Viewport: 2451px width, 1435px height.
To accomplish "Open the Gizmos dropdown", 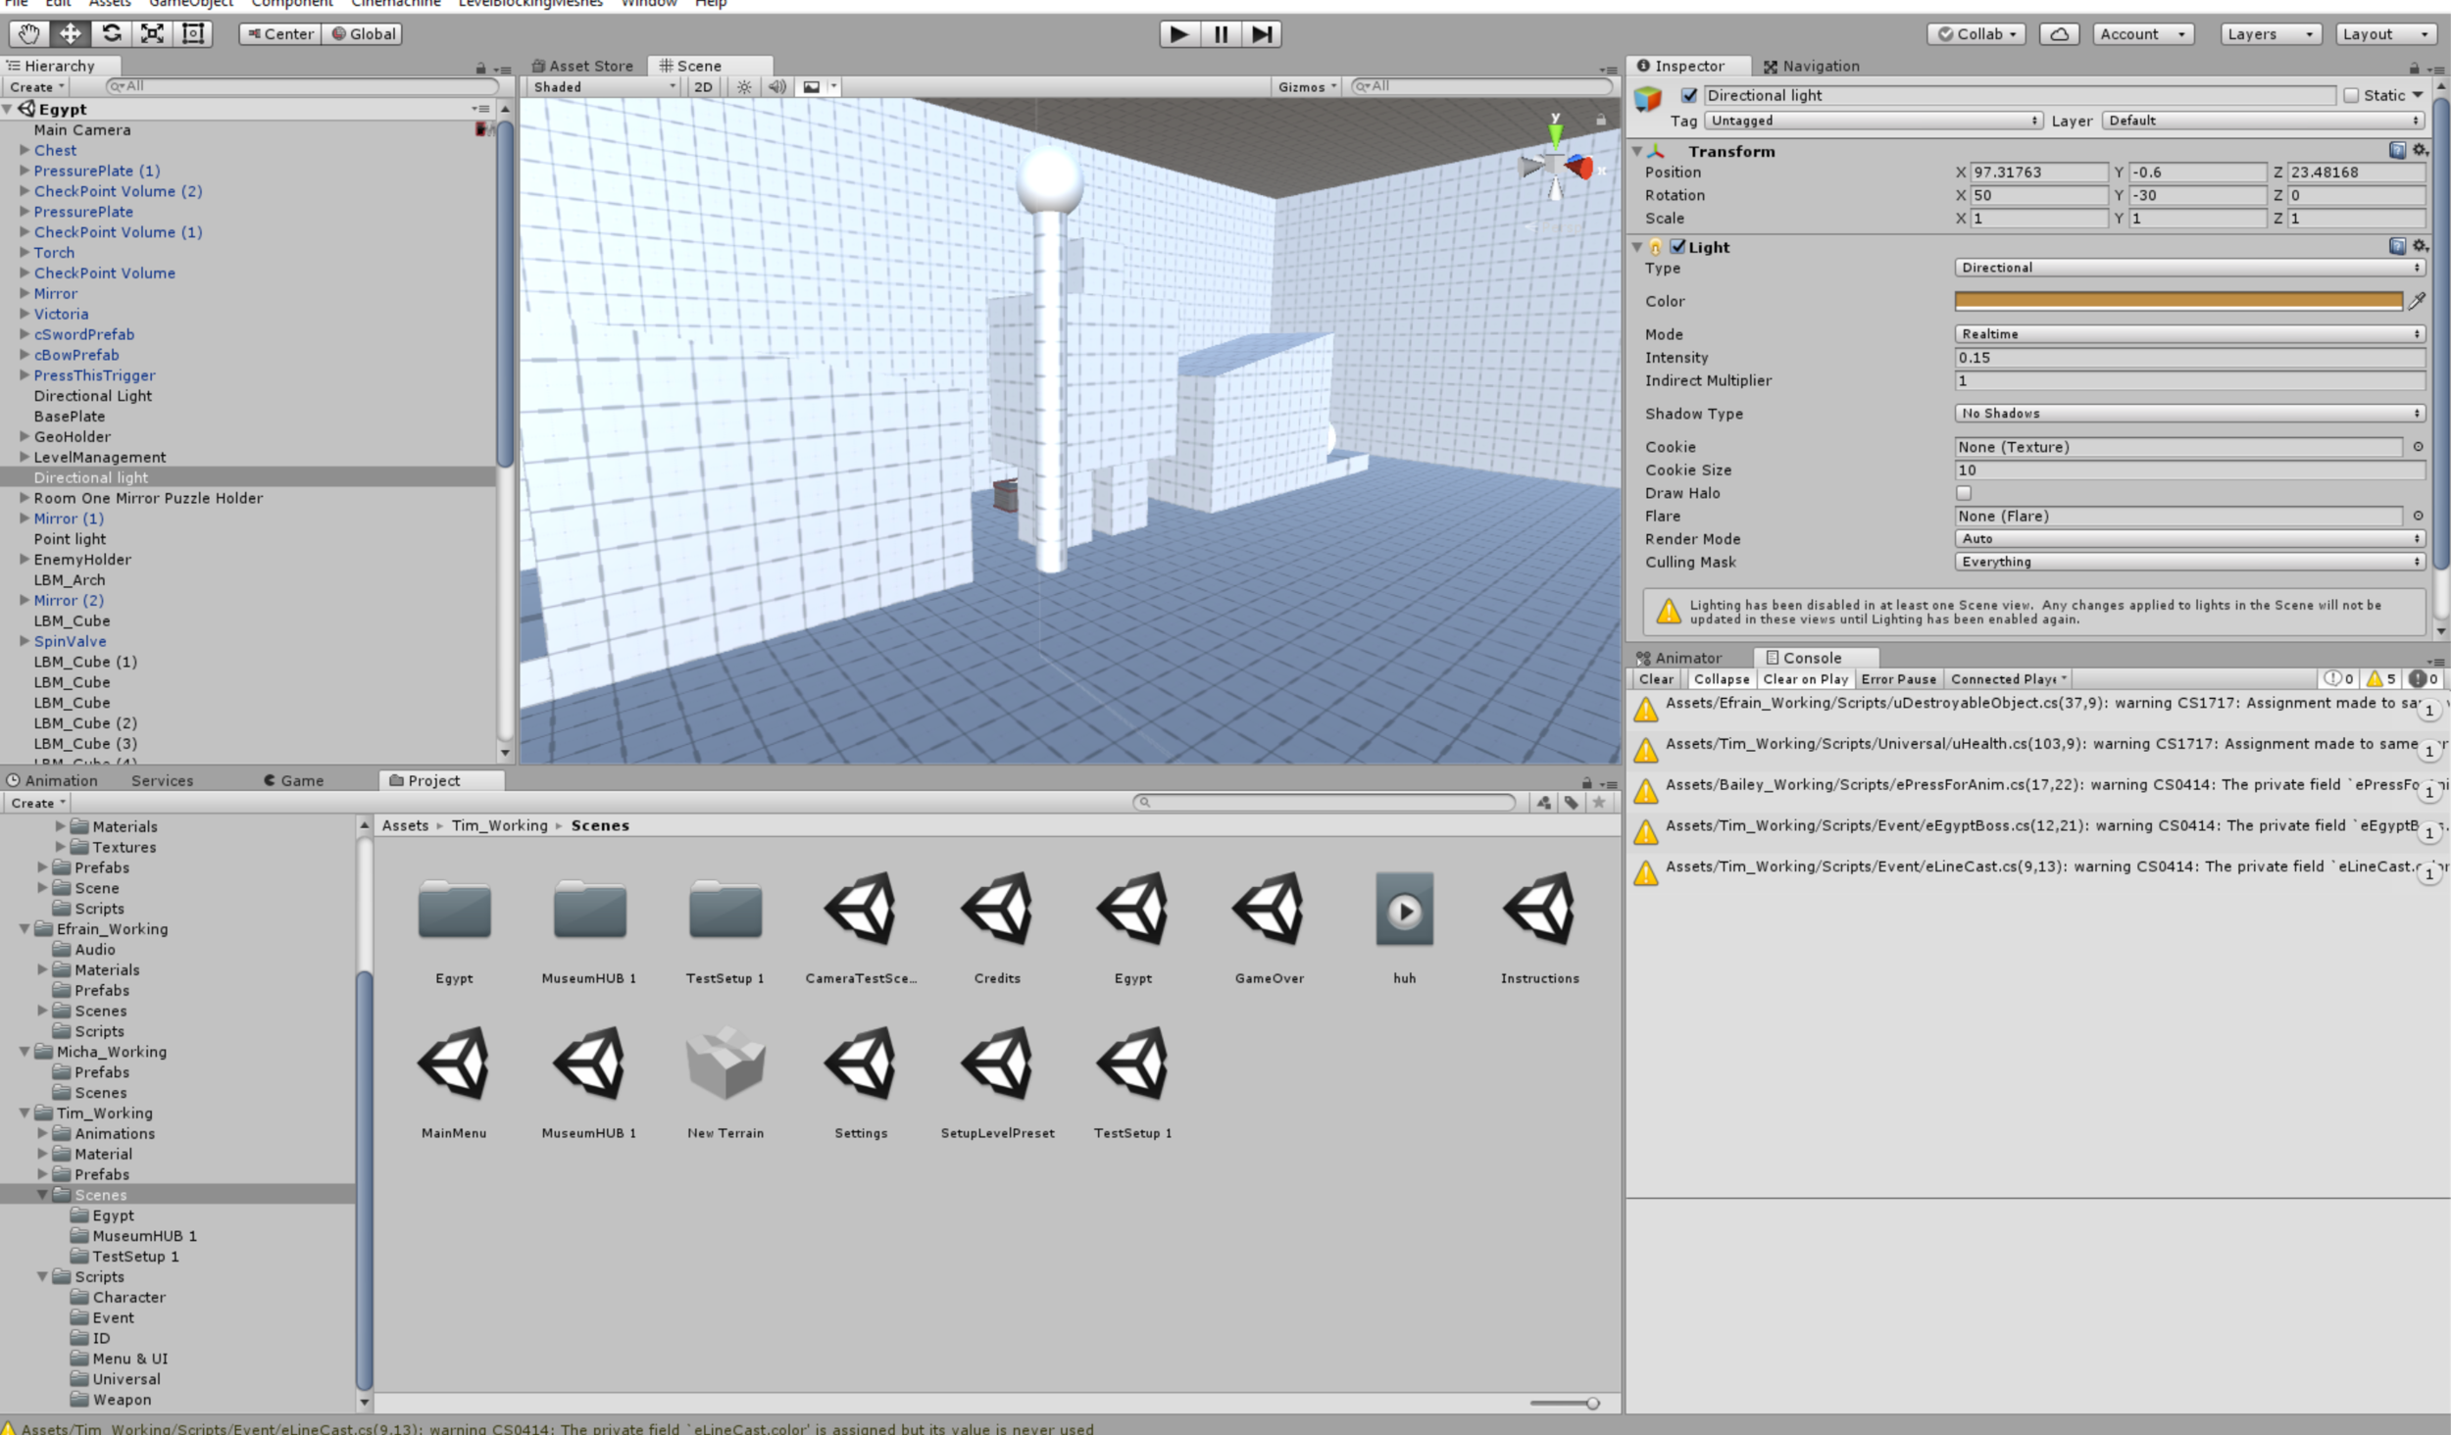I will click(x=1307, y=87).
